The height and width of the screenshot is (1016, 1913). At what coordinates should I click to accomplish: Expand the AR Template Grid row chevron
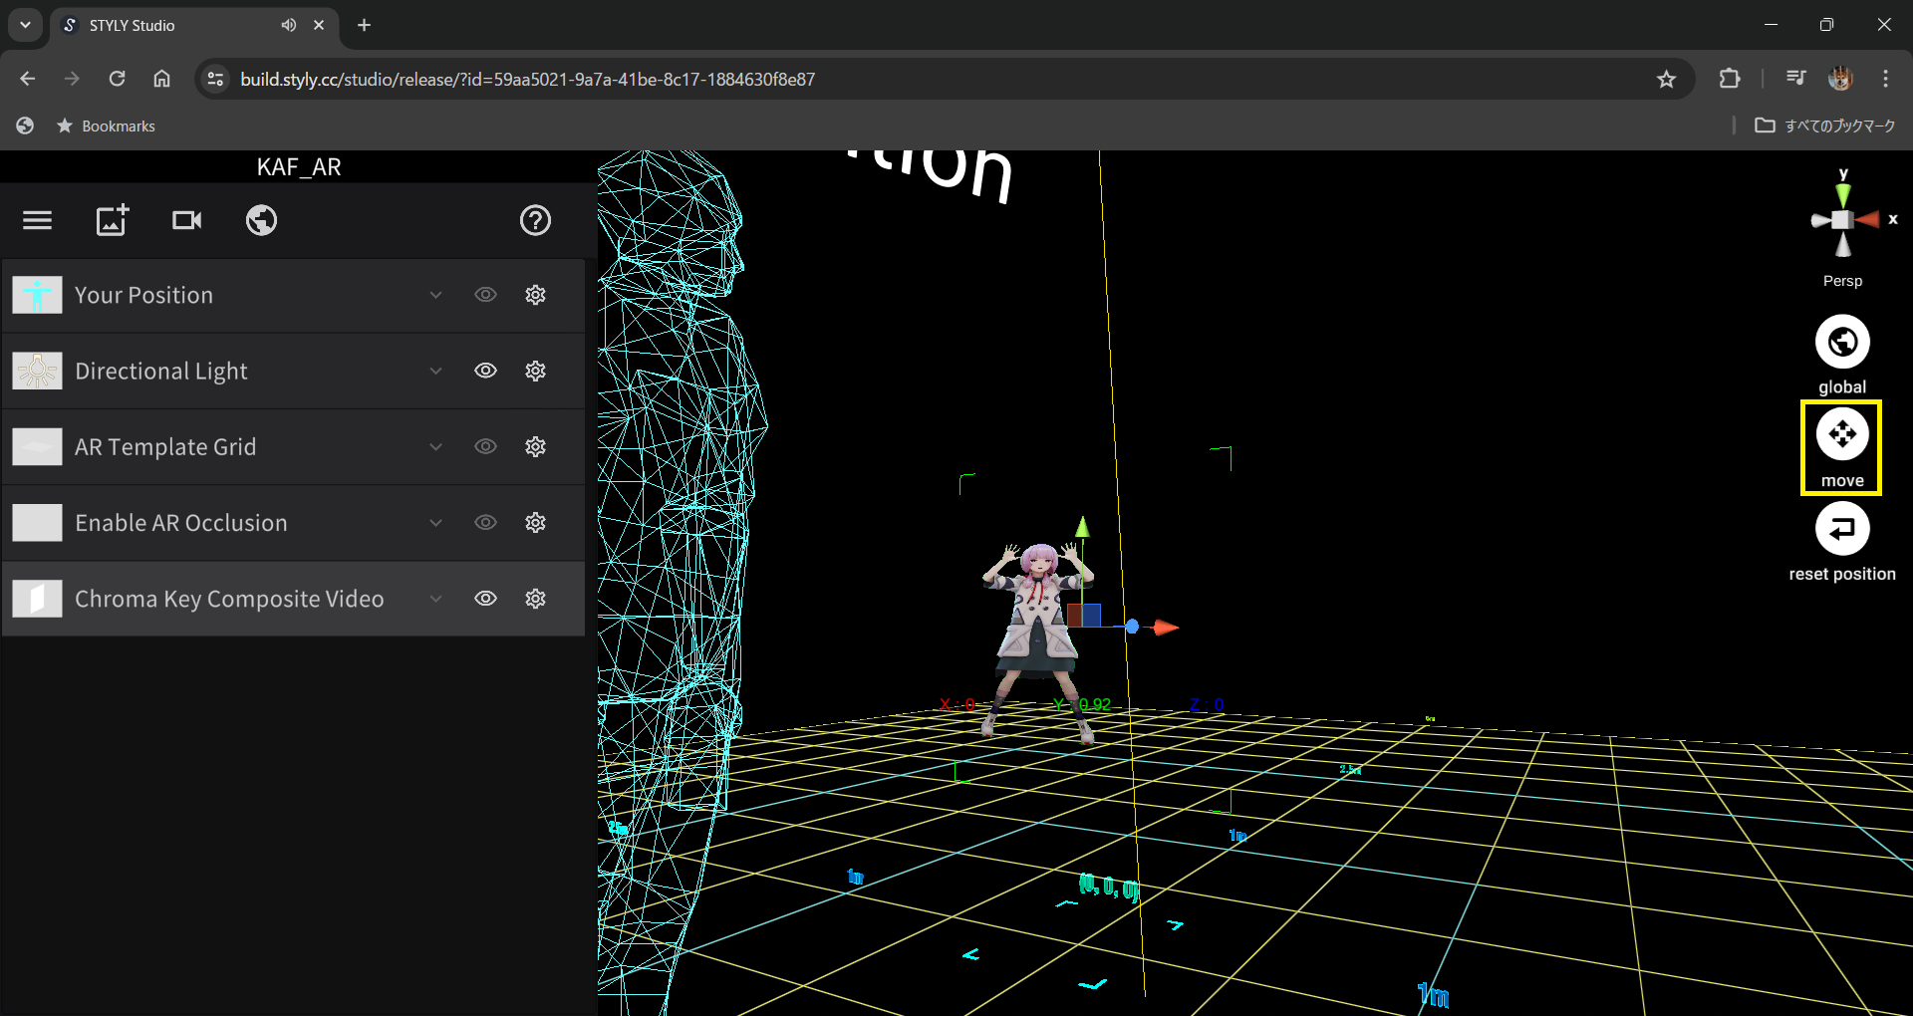(435, 446)
